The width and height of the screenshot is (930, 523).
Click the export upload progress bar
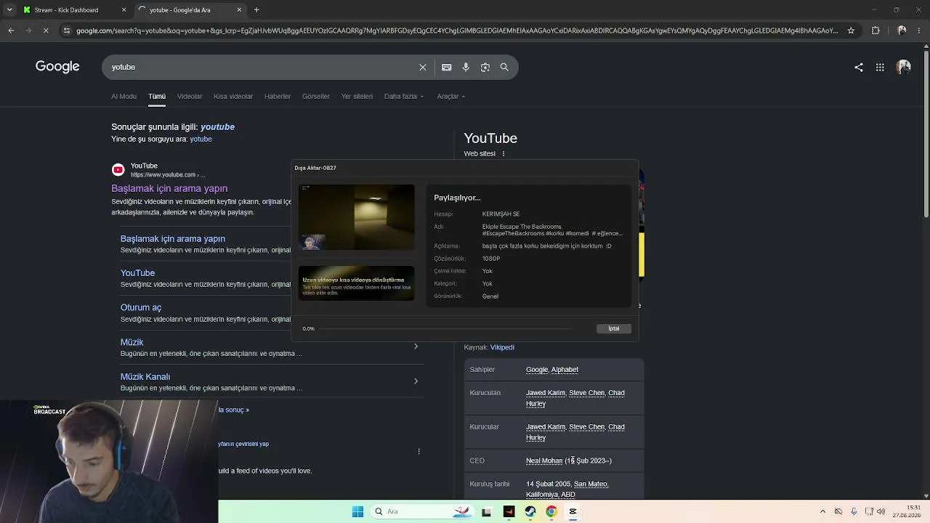coord(446,329)
